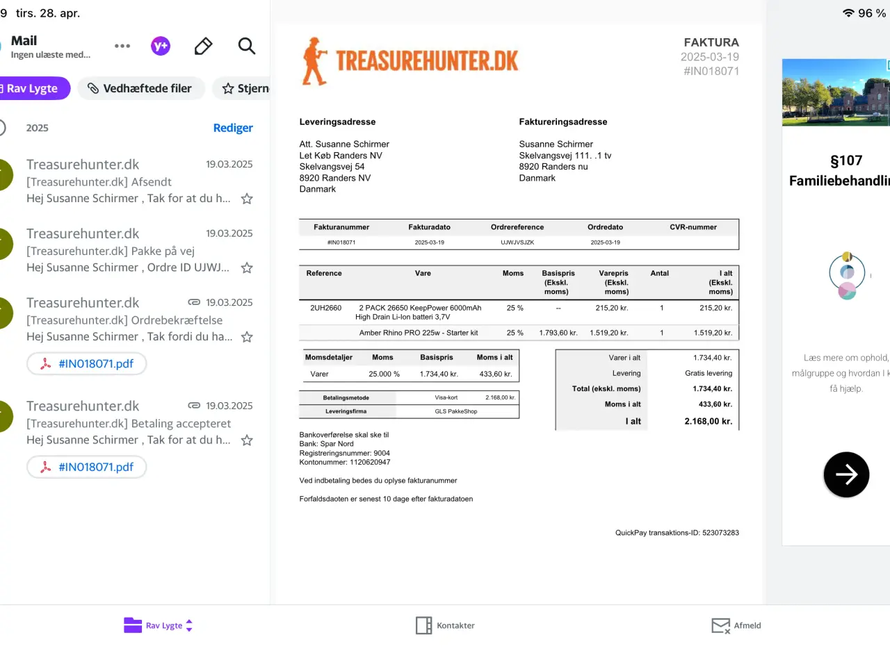This screenshot has height=667, width=890.
Task: Tap the purple folder icon in bottom bar
Action: pyautogui.click(x=133, y=625)
